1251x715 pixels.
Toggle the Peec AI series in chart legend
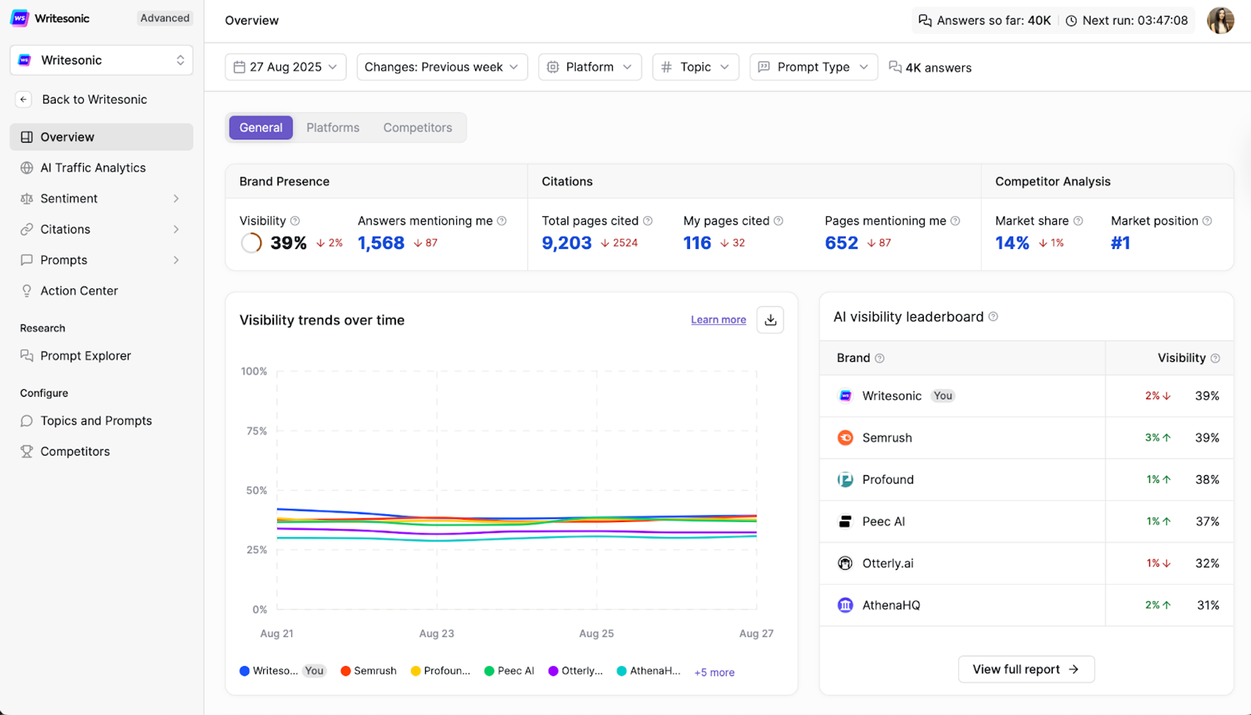[x=510, y=671]
